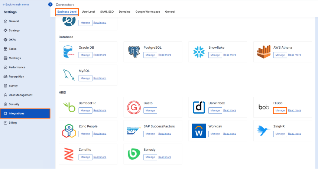Read more about MySQL
This screenshot has height=169, width=318.
[100, 78]
